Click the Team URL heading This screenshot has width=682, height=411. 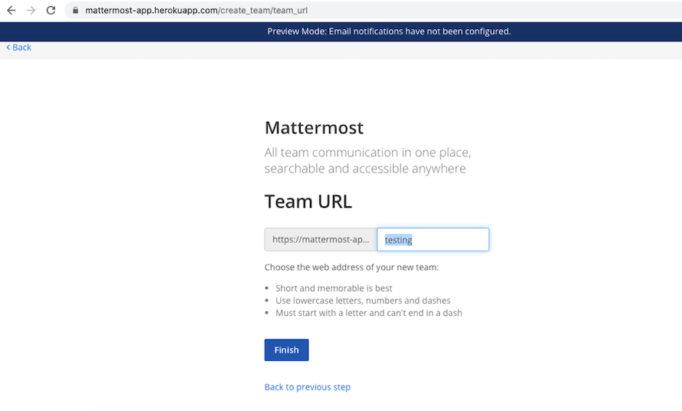click(308, 202)
